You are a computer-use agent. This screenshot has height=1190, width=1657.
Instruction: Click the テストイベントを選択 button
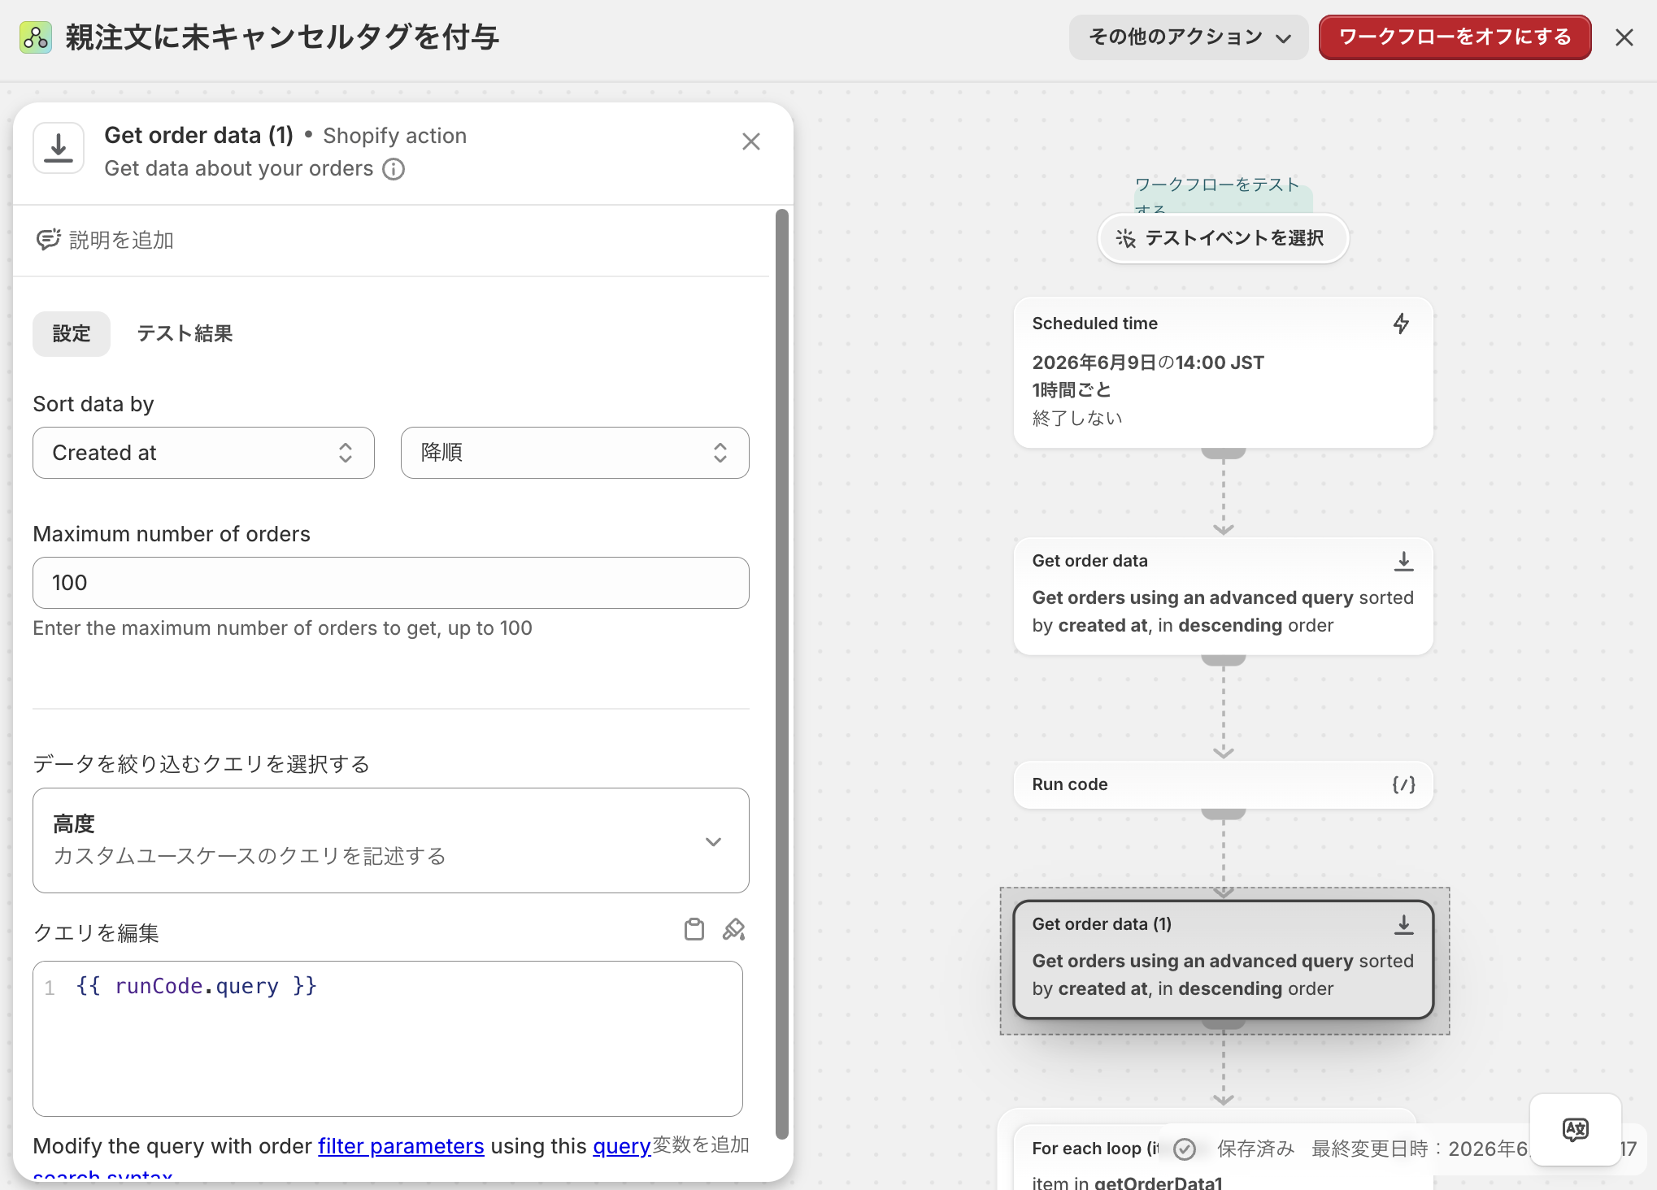coord(1224,238)
